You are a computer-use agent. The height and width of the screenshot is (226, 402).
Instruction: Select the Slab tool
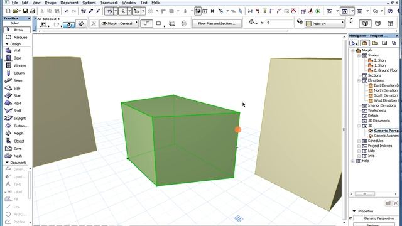click(x=17, y=88)
